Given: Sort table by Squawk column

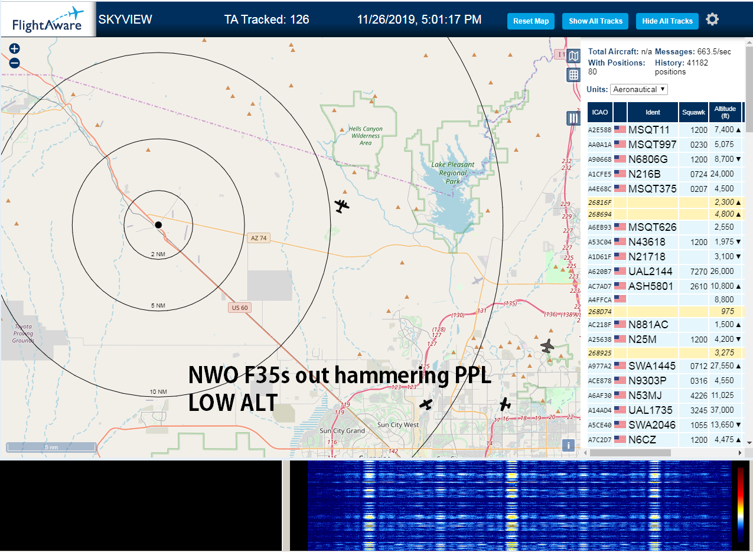Looking at the screenshot, I should [x=693, y=112].
